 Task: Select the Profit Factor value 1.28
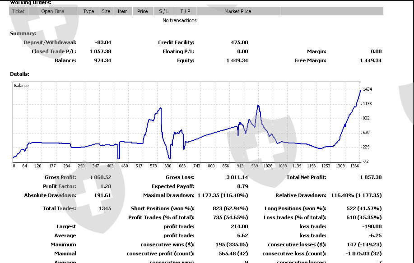click(x=105, y=186)
